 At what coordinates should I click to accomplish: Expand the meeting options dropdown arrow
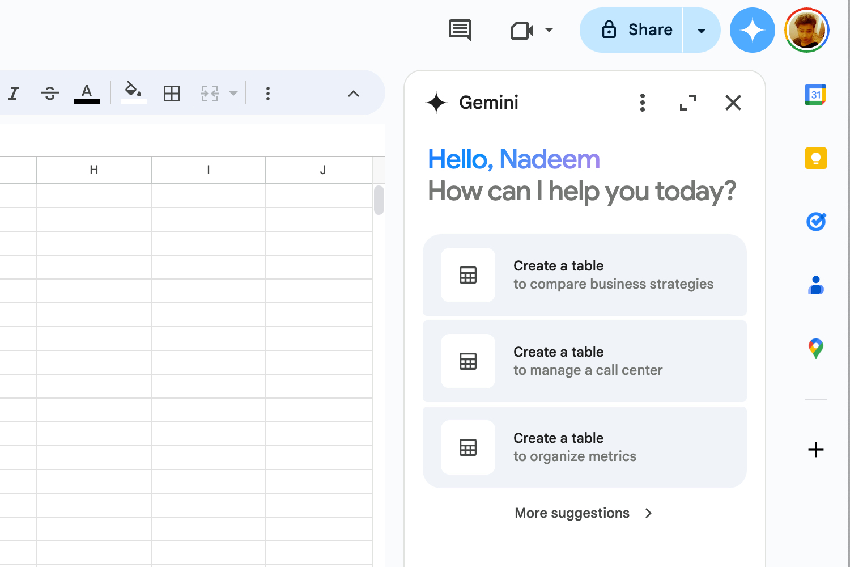coord(549,30)
